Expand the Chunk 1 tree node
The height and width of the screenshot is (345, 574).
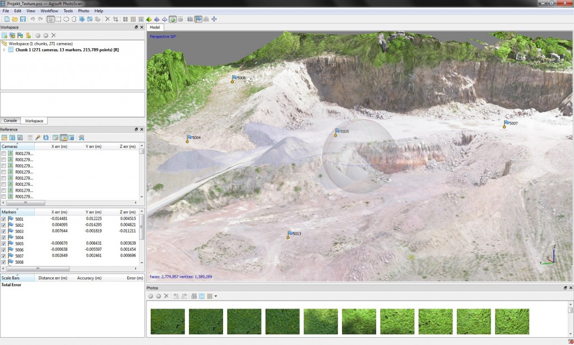(4, 50)
